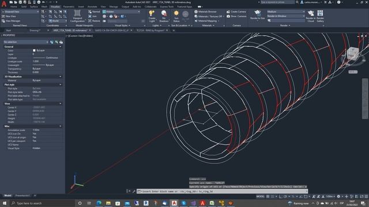Open the No selection dropdown in Properties
This screenshot has width=369, height=207.
[x=26, y=42]
